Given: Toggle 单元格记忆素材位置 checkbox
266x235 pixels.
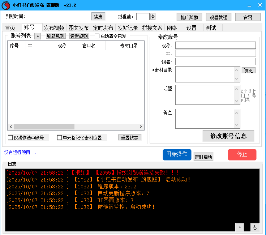Looking at the screenshot, I should (60, 138).
